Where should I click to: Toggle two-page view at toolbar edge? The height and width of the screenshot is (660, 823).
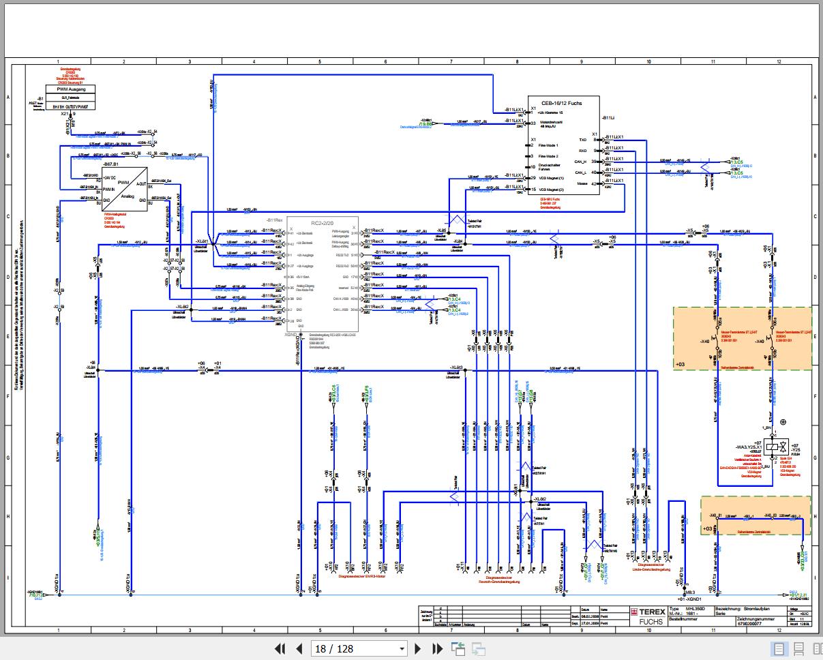[x=818, y=648]
